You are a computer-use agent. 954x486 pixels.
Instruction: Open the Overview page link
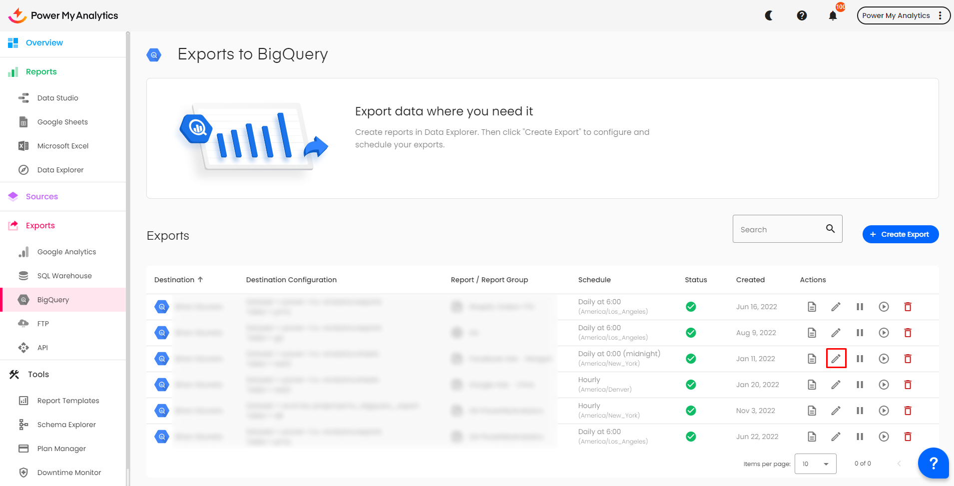click(x=44, y=43)
